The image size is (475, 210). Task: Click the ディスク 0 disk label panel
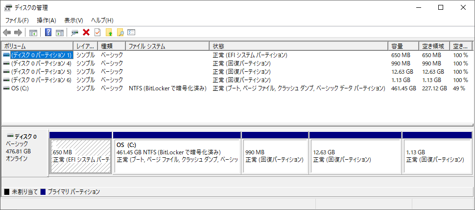click(x=25, y=153)
